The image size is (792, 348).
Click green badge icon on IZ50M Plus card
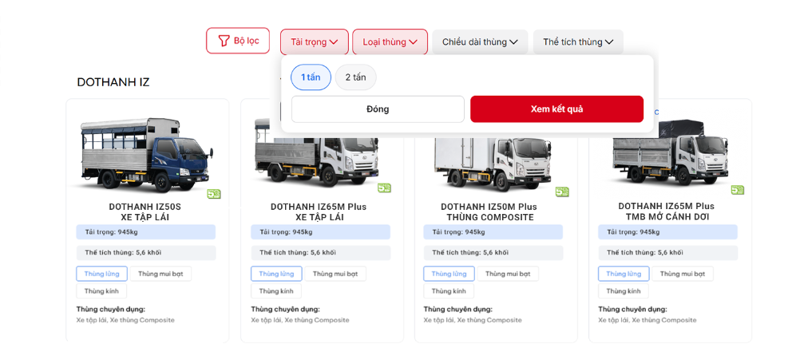tap(562, 192)
